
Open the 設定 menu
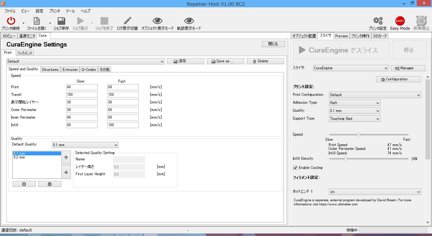[x=40, y=11]
